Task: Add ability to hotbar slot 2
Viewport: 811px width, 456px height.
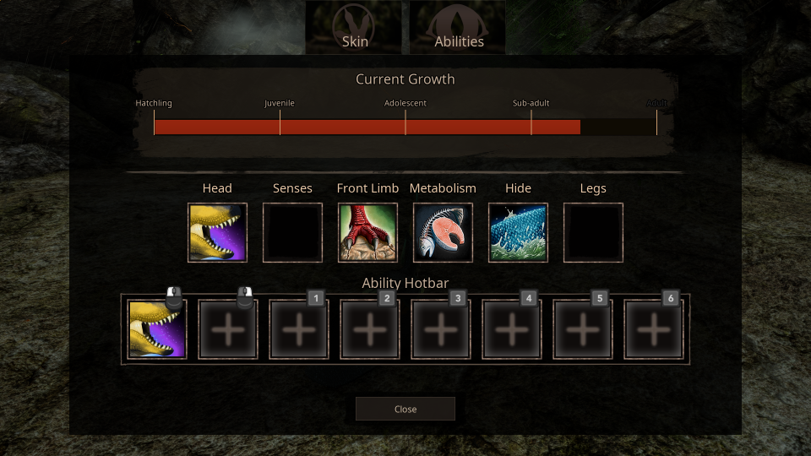Action: click(370, 329)
